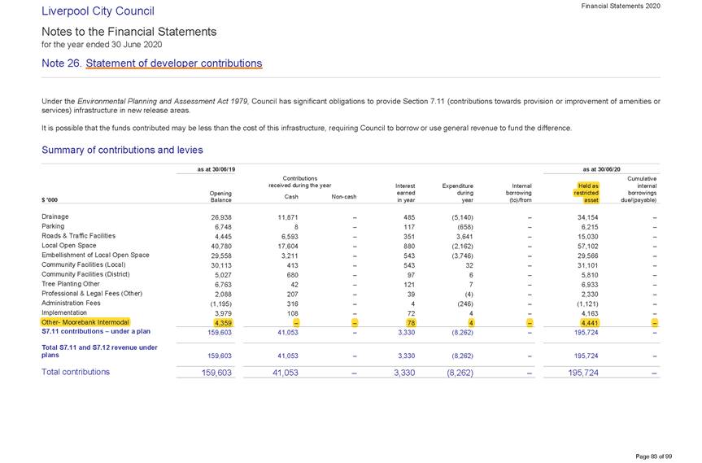Select Drainage opening balance 26,938
The height and width of the screenshot is (463, 702).
click(x=221, y=217)
